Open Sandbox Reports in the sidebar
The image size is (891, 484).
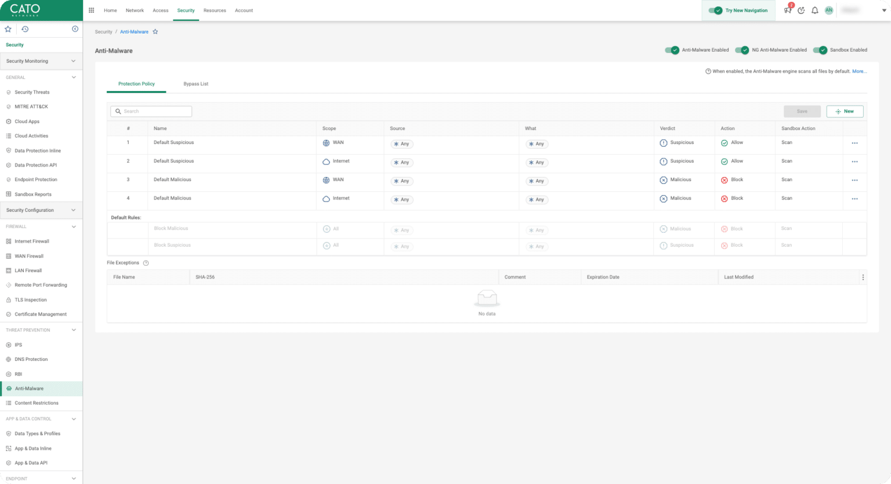[32, 194]
